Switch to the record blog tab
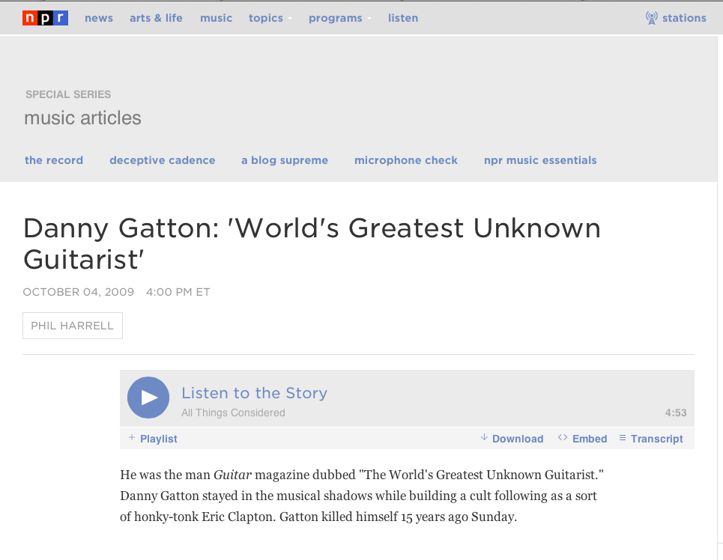The height and width of the screenshot is (560, 723). tap(54, 160)
